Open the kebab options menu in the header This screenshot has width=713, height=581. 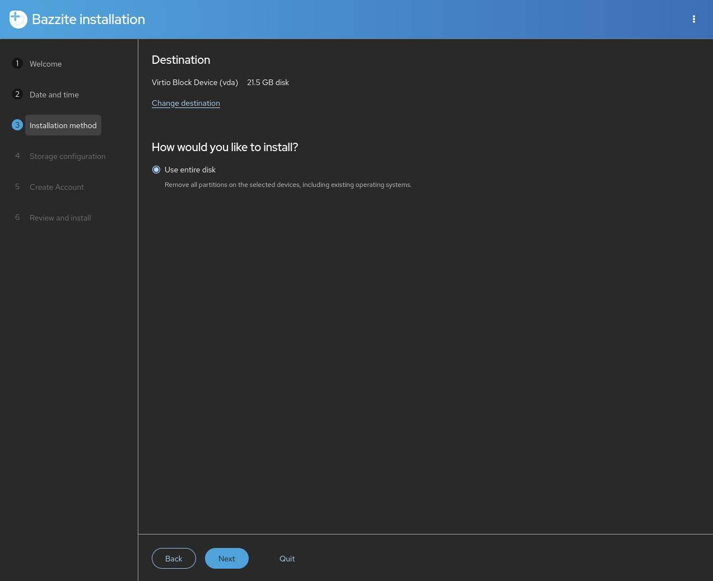[x=693, y=19]
